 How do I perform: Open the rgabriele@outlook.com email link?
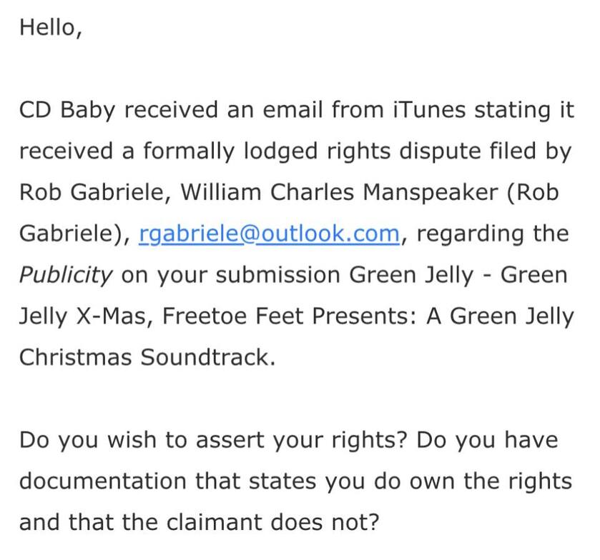coord(269,234)
